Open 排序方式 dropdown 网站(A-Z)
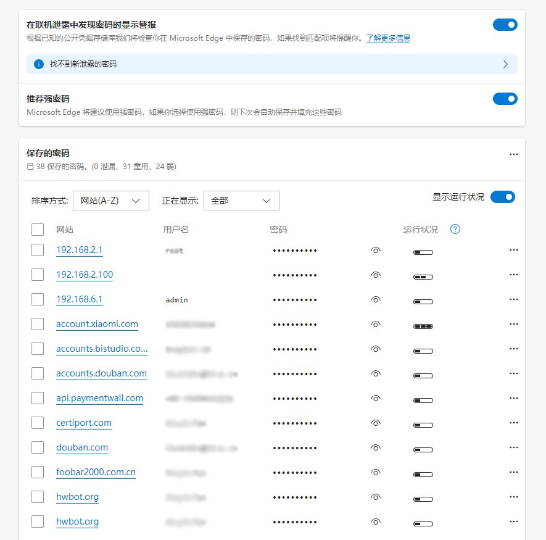The height and width of the screenshot is (540, 546). pyautogui.click(x=110, y=201)
